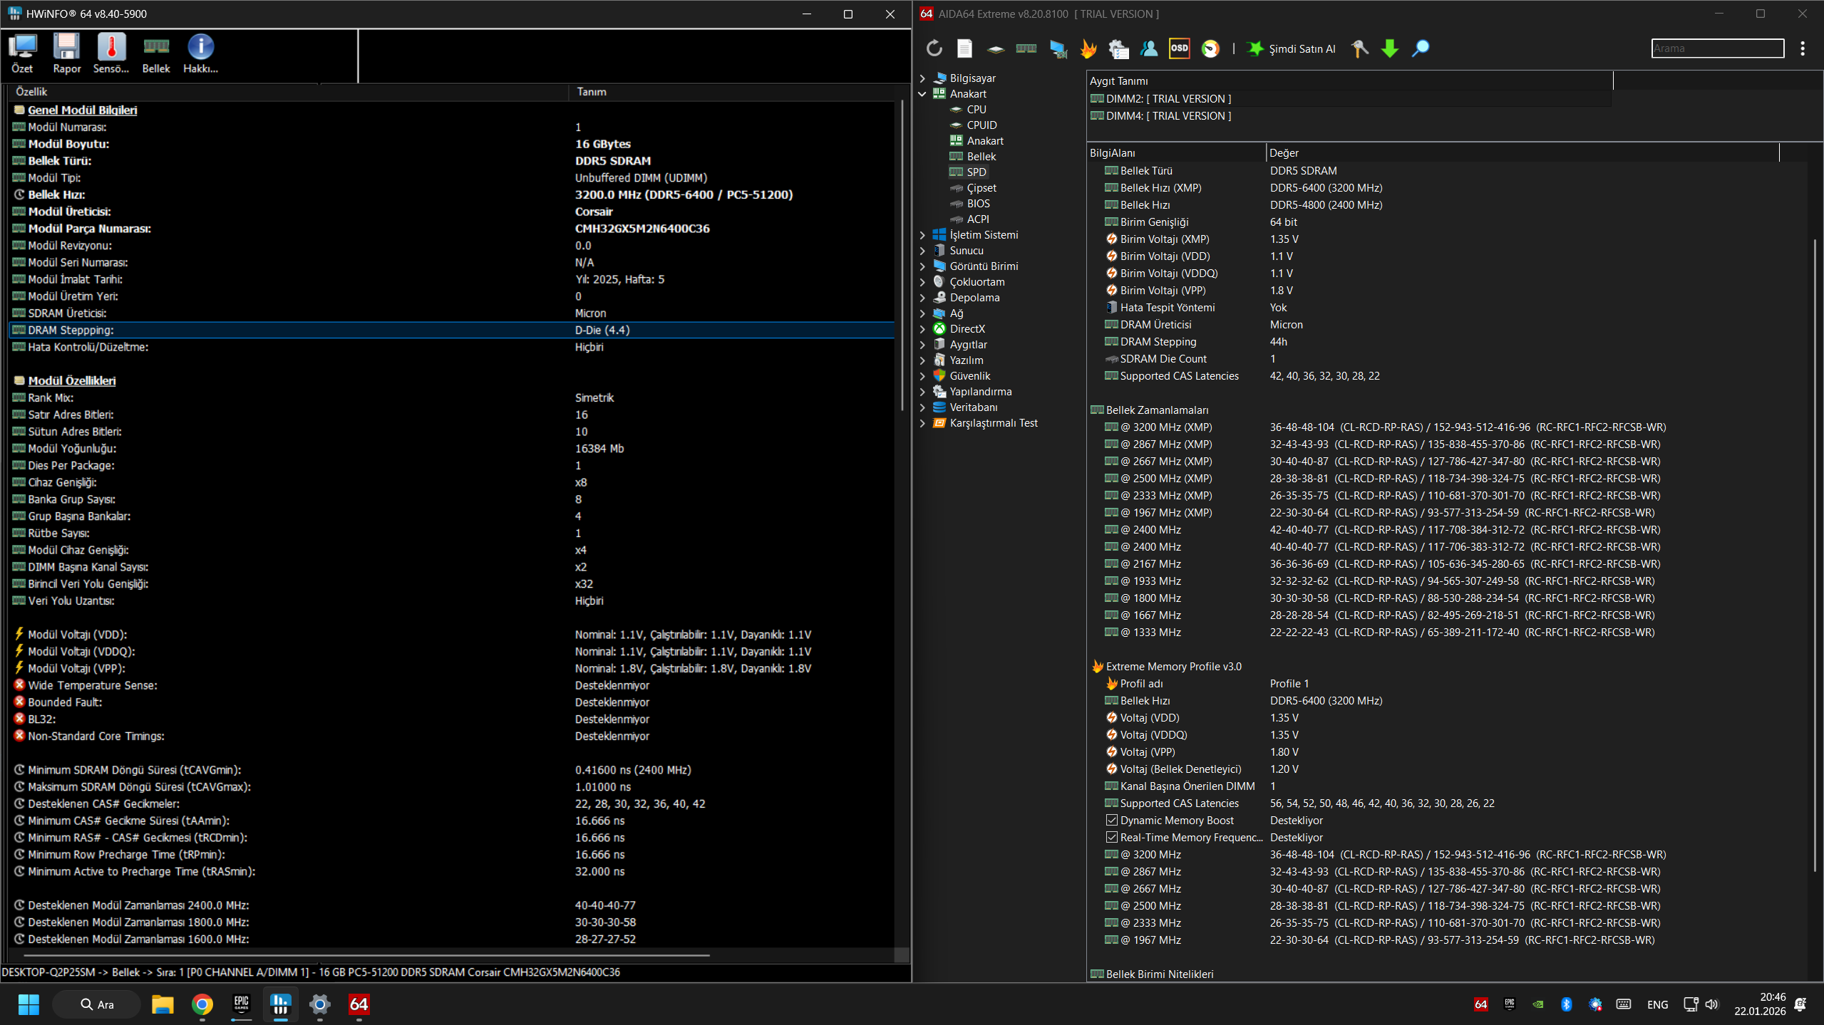Click the keys icon in AIDA64 toolbar
1824x1025 pixels.
click(1359, 48)
